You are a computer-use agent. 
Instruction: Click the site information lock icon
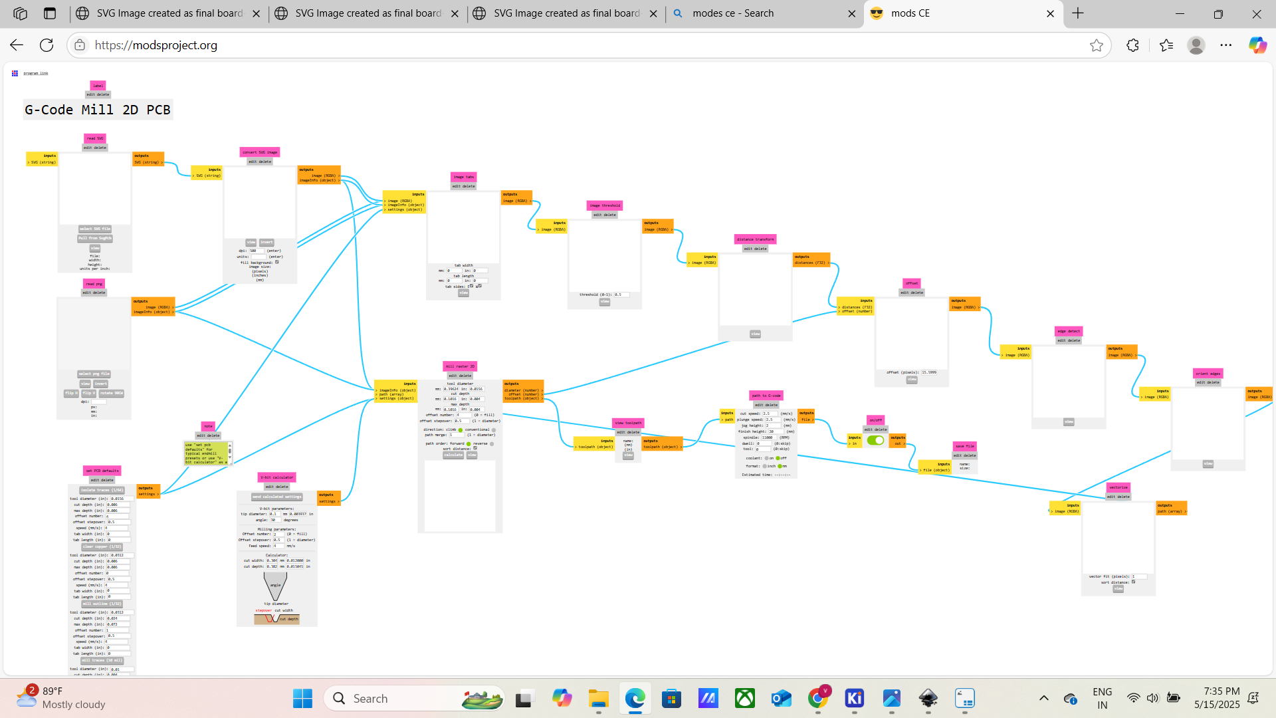80,45
